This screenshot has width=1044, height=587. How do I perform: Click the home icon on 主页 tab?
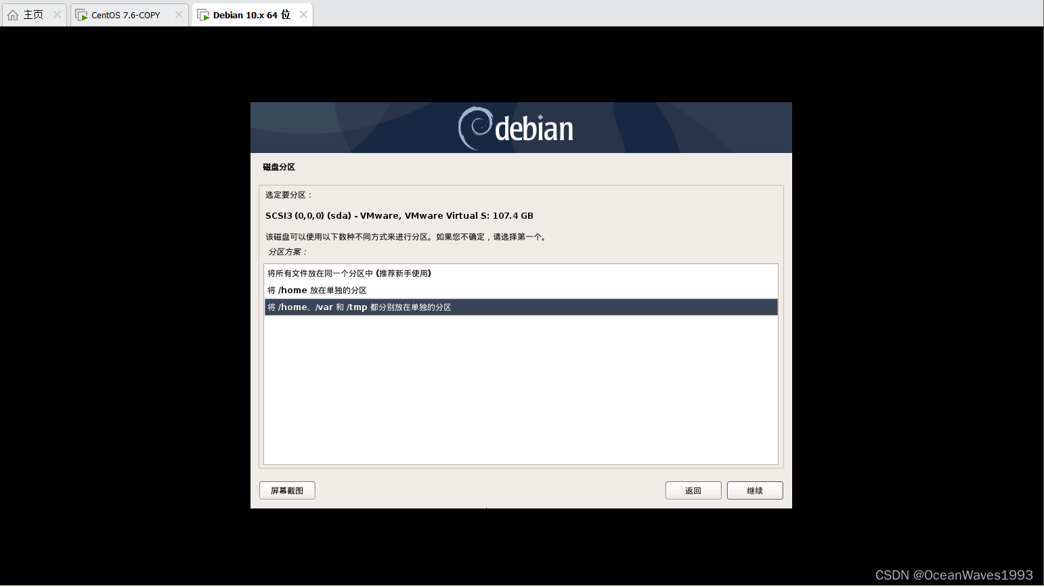[13, 15]
